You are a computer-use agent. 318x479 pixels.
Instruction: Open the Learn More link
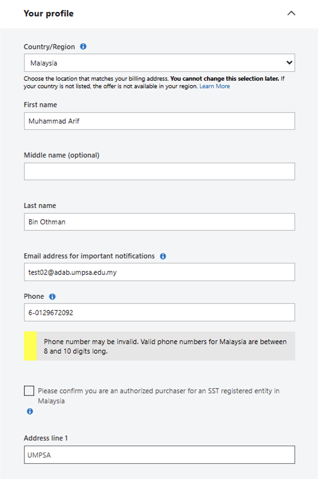coord(214,86)
